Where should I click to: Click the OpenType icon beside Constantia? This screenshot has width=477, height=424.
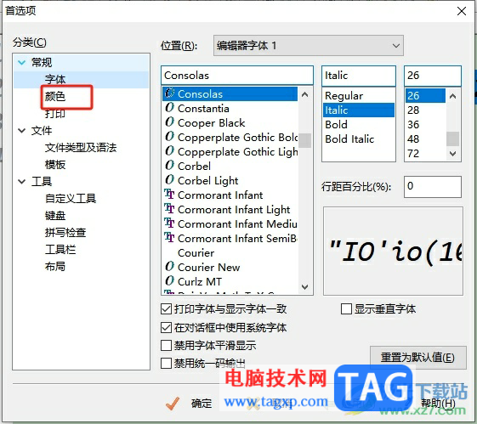coord(169,108)
